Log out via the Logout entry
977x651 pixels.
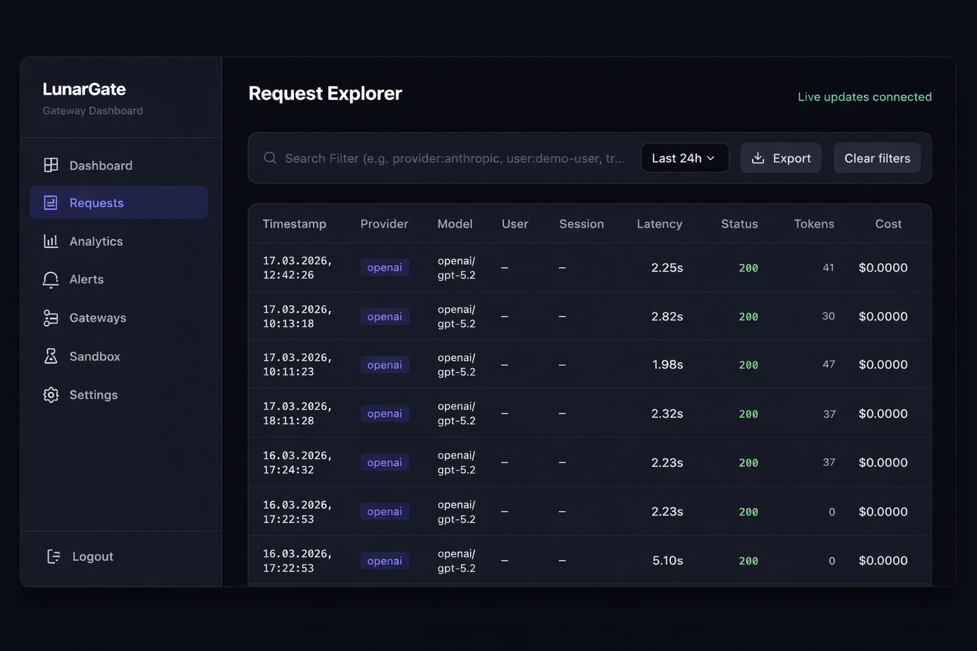(93, 556)
